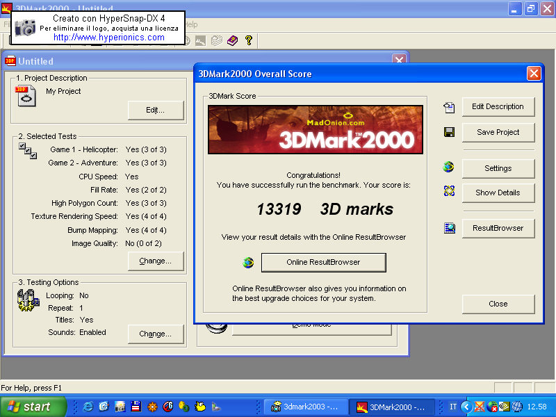Click Close in the Overall Score dialog
This screenshot has height=417, width=556.
498,304
